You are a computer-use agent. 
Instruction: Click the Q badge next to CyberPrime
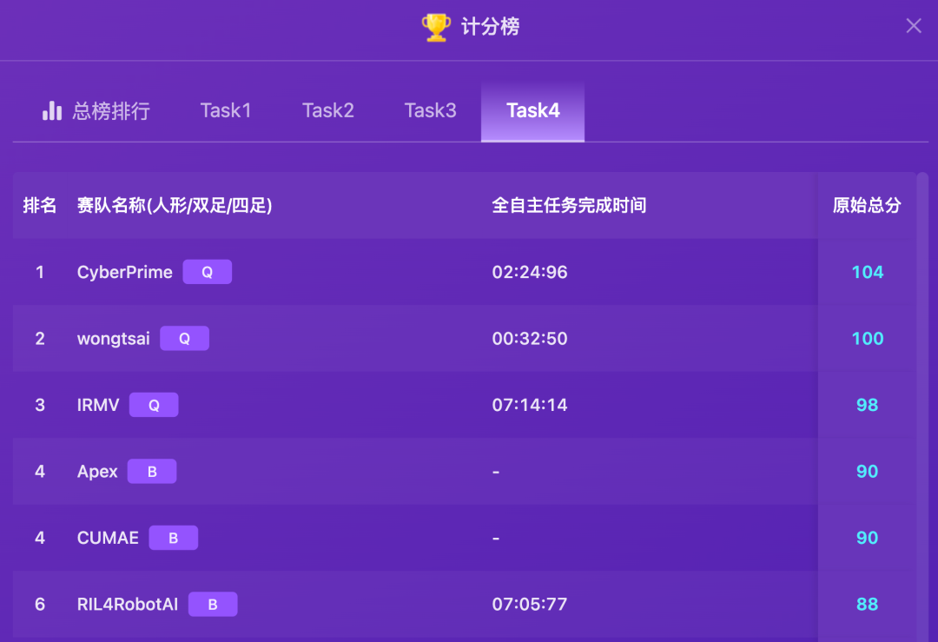coord(207,272)
